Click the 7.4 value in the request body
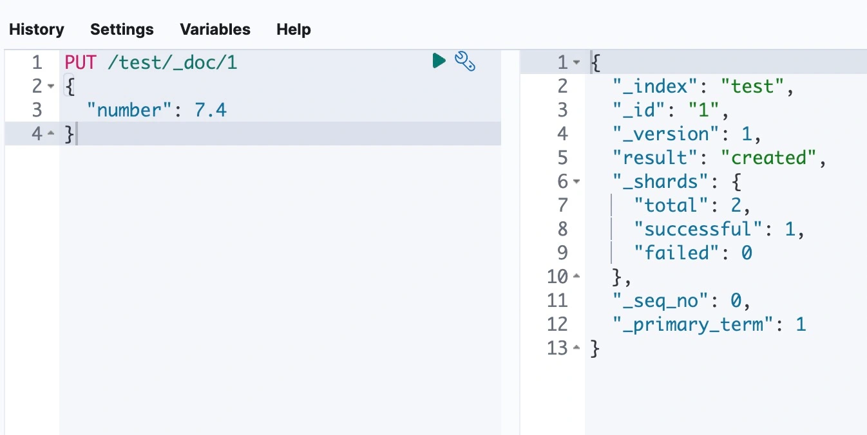The height and width of the screenshot is (435, 867). (x=211, y=110)
